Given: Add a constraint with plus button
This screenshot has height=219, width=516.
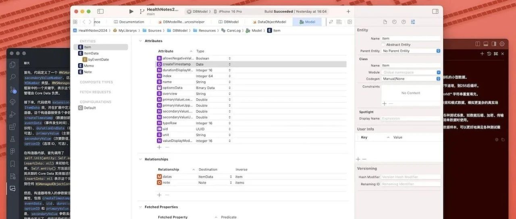Looking at the screenshot, I should coord(384,103).
